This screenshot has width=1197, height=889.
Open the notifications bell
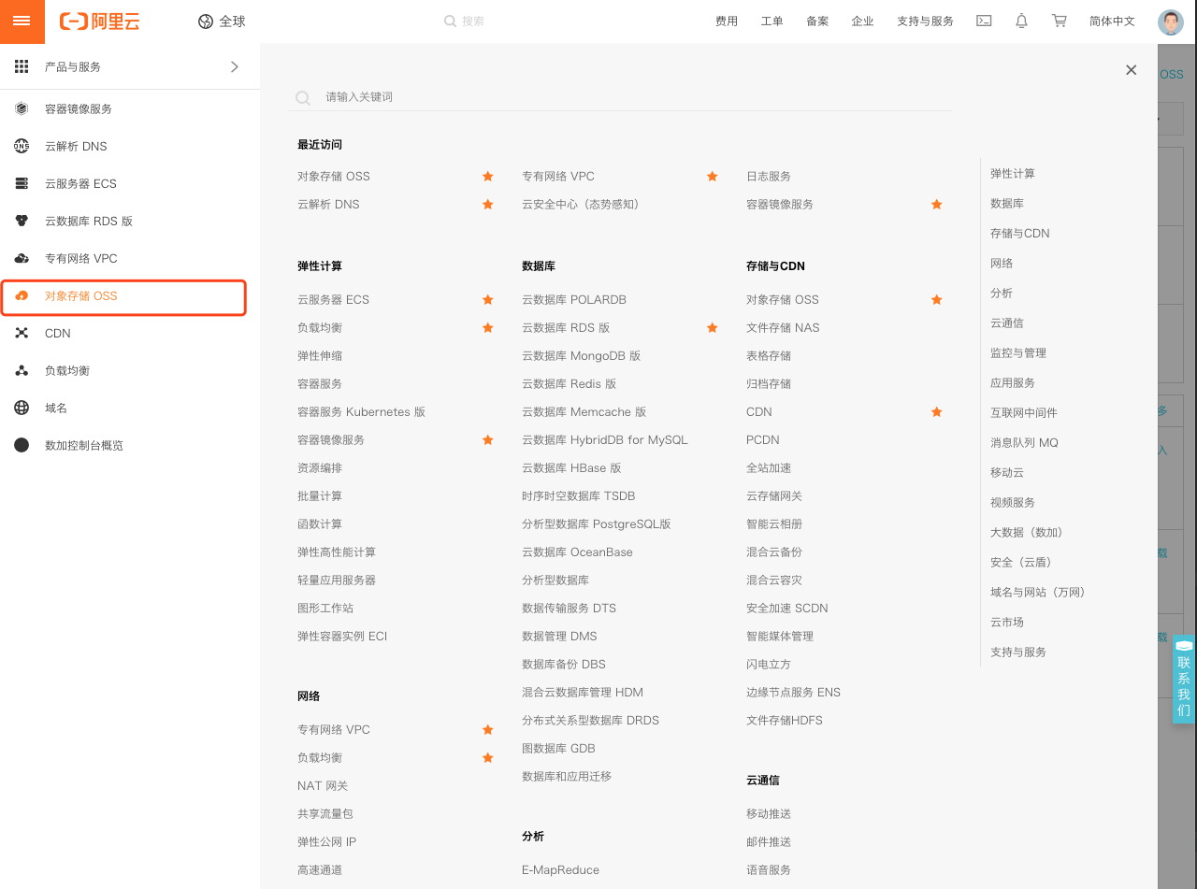1020,21
